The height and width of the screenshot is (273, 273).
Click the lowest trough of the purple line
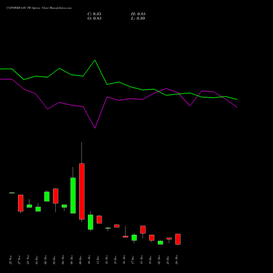coord(95,128)
